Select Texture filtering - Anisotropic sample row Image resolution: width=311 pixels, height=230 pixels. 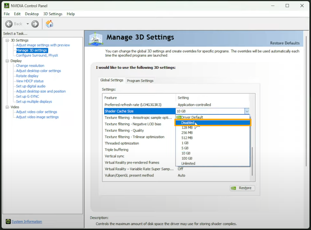[x=140, y=118]
